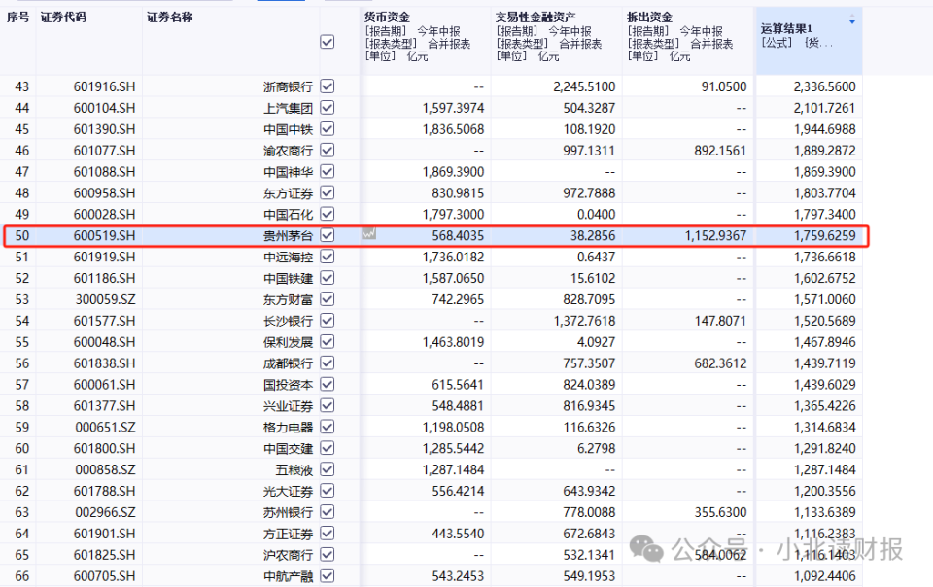The height and width of the screenshot is (587, 933).
Task: Open sort dropdown arrow on 运算结果1 column
Action: [852, 20]
